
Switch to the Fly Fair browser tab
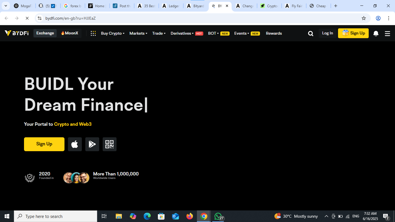[x=294, y=6]
